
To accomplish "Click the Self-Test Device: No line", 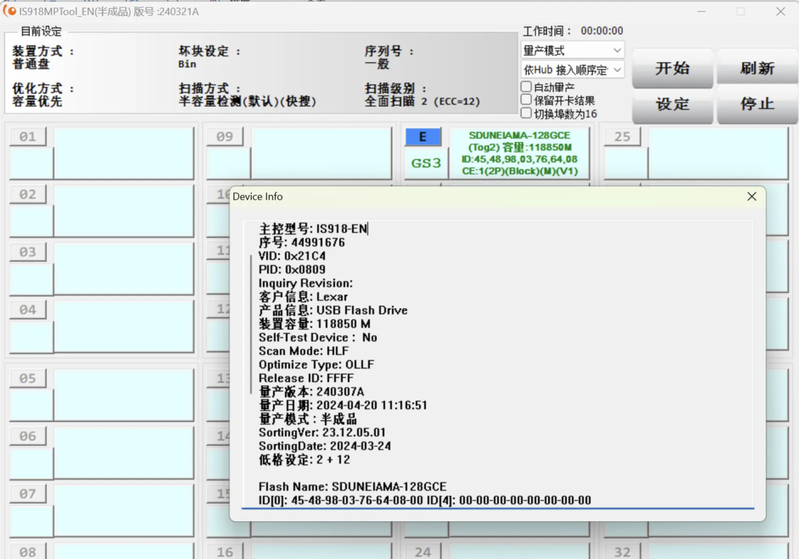I will (x=318, y=337).
